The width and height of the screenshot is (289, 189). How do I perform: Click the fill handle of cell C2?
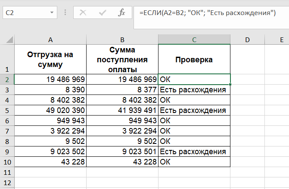pos(230,84)
